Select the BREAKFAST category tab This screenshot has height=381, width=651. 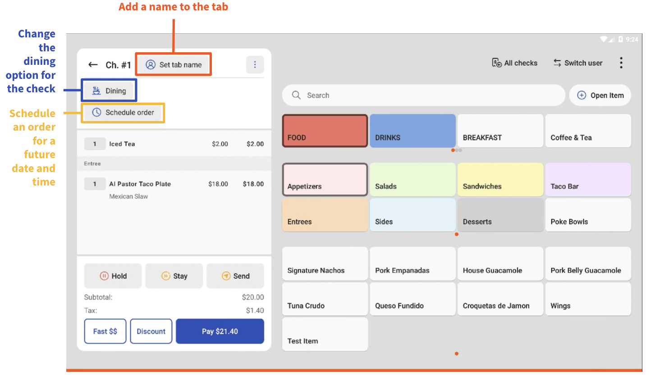(500, 131)
